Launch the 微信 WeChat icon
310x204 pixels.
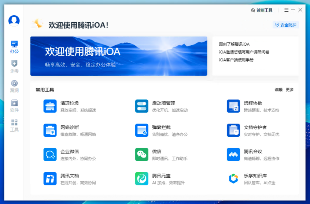pos(142,155)
